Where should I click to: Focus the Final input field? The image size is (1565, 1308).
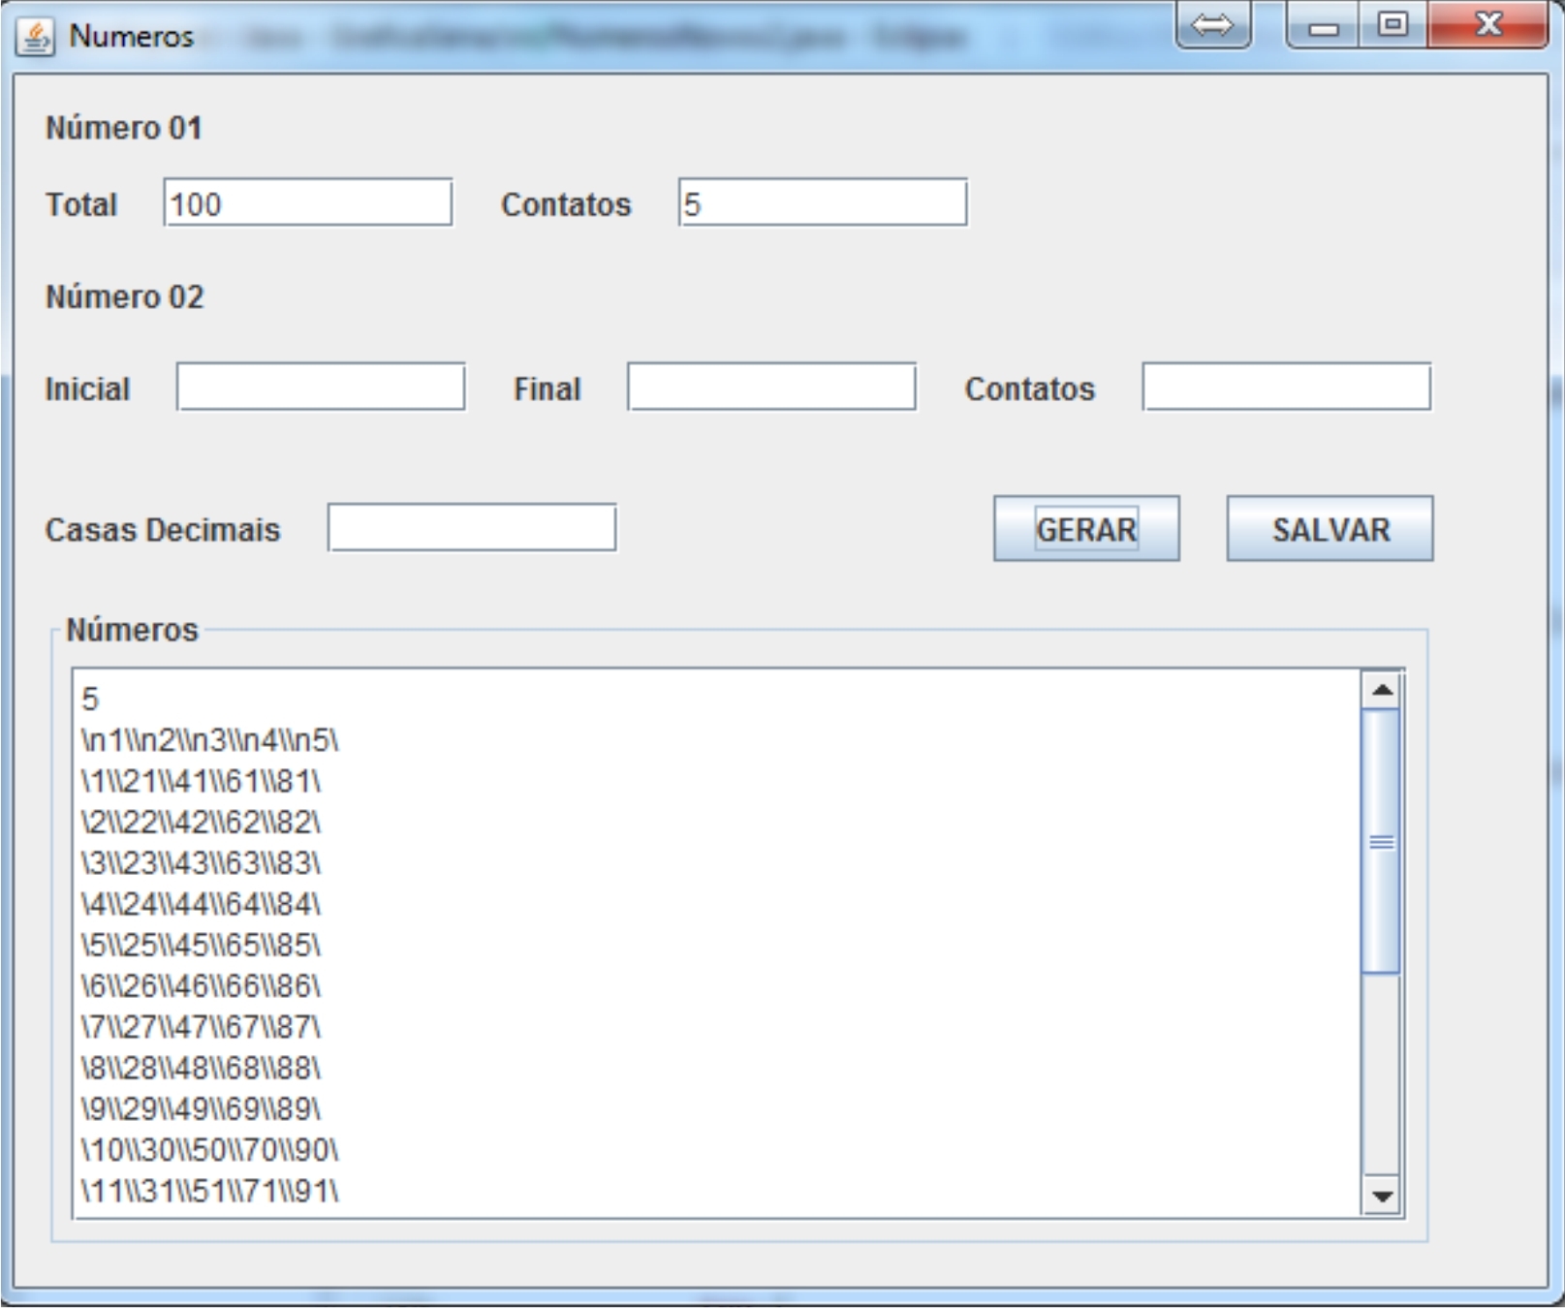(771, 388)
